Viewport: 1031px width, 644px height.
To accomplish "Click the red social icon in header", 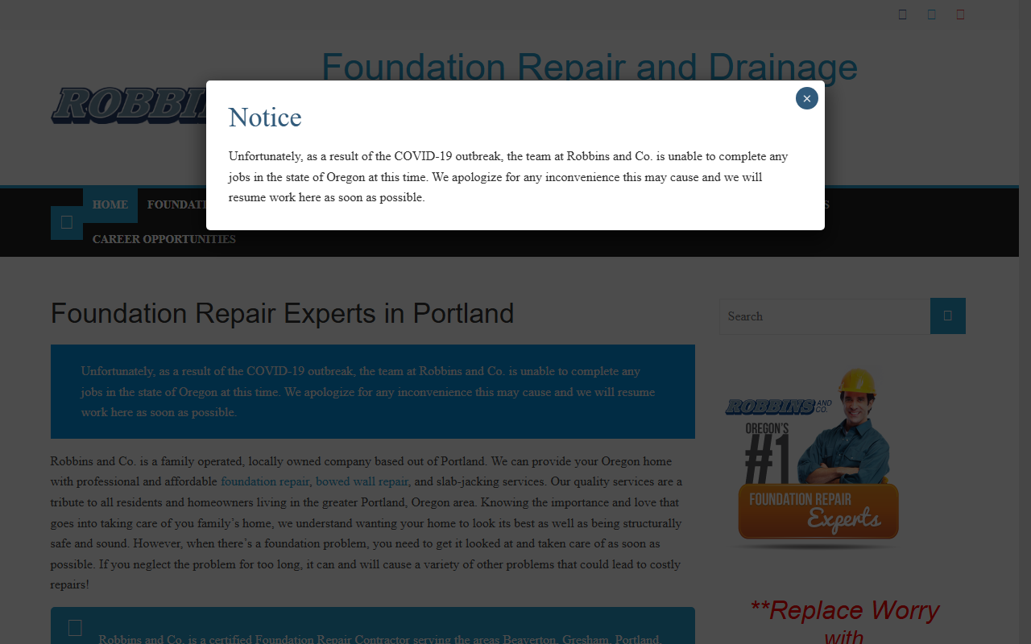I will pyautogui.click(x=960, y=14).
